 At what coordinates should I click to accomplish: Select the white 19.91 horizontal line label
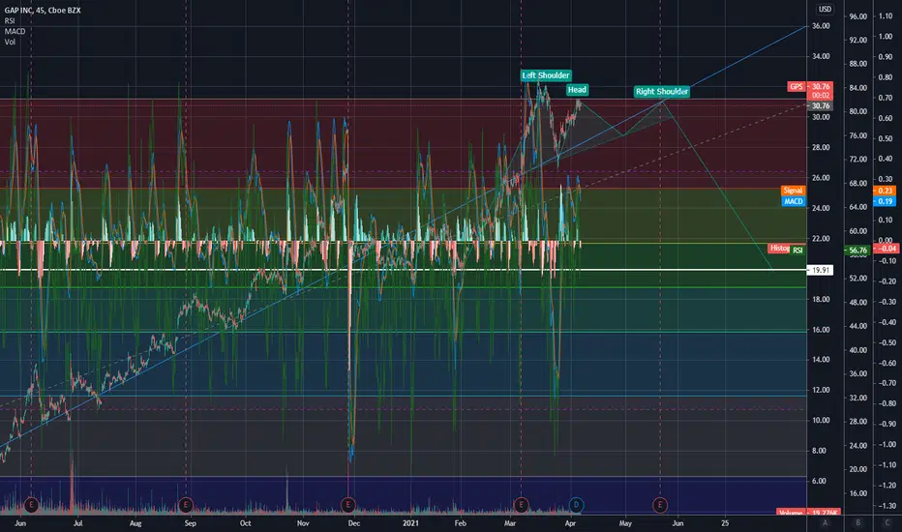point(821,270)
